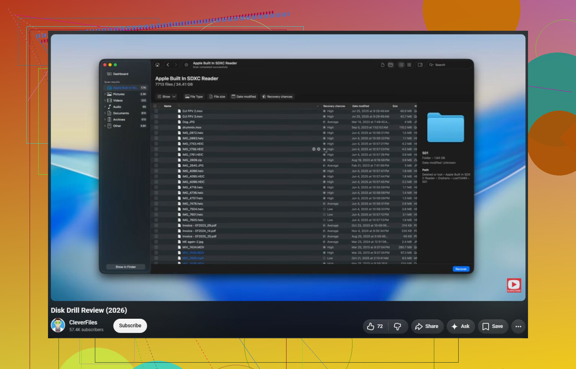Check the box for Dog.JPG
576x369 pixels.
point(156,122)
